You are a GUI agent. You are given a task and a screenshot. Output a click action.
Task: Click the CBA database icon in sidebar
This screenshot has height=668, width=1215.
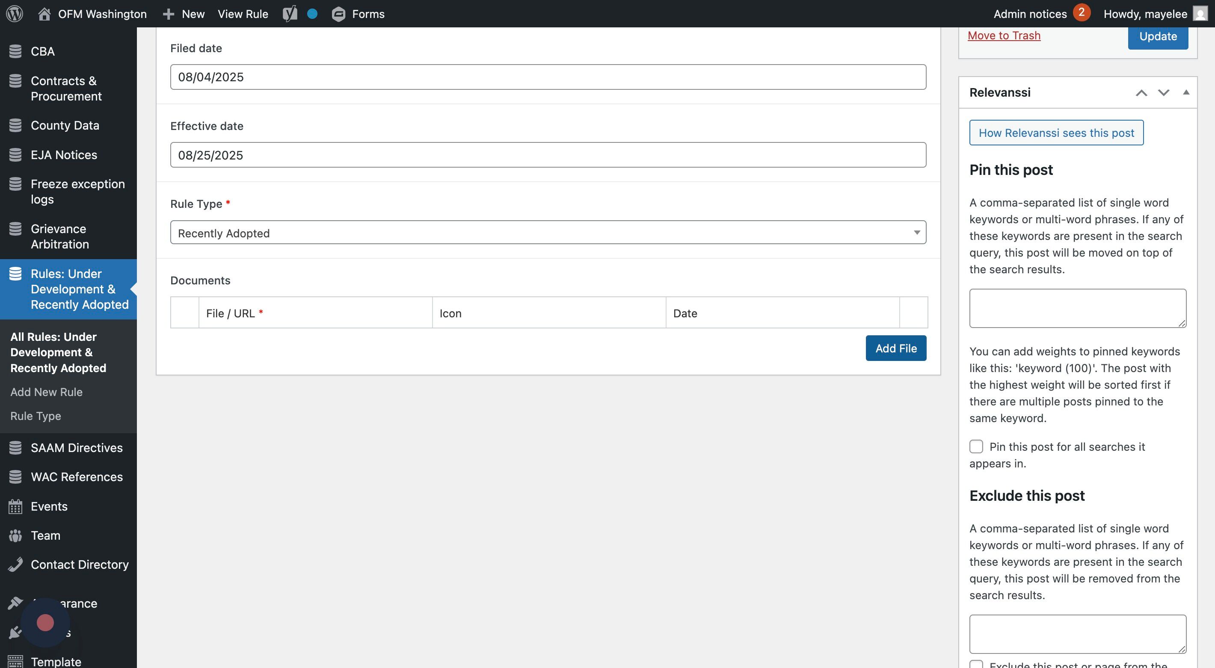click(x=15, y=51)
